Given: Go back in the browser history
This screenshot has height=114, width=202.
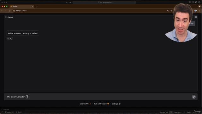Looking at the screenshot, I should [x=2, y=11].
